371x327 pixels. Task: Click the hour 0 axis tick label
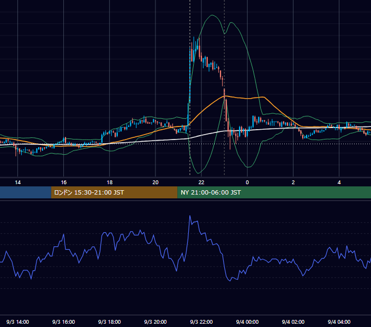point(247,183)
